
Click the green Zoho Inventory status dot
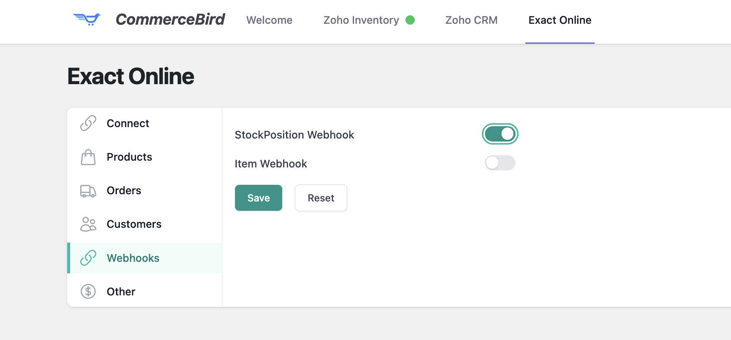[410, 20]
